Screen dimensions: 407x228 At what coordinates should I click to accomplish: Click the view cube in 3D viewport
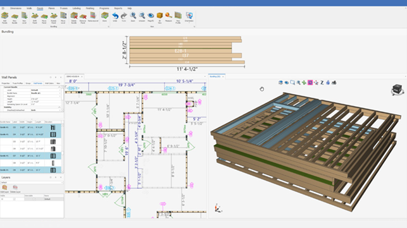pos(397,90)
